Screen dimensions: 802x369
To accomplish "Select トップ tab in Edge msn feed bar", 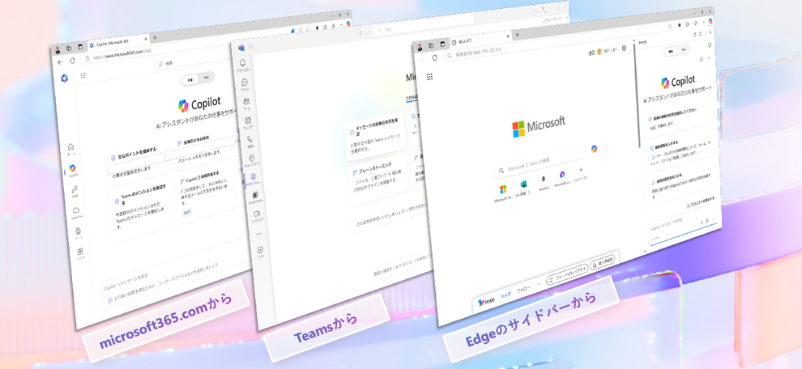I will click(x=506, y=295).
